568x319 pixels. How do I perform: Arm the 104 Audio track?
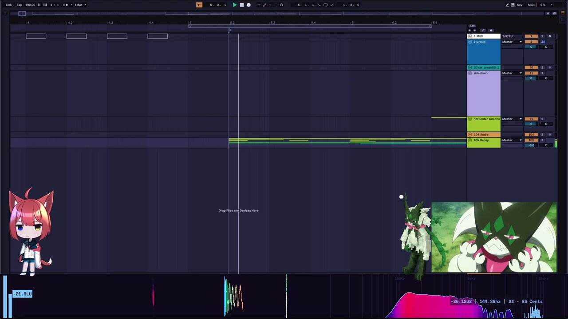click(x=549, y=134)
